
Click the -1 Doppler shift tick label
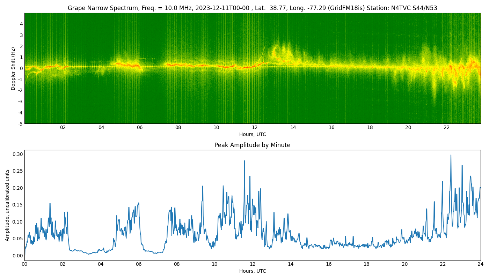click(x=21, y=79)
